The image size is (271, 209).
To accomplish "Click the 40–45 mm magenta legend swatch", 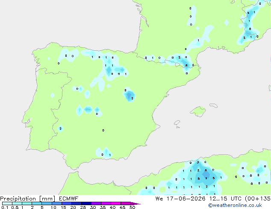I will (116, 203).
